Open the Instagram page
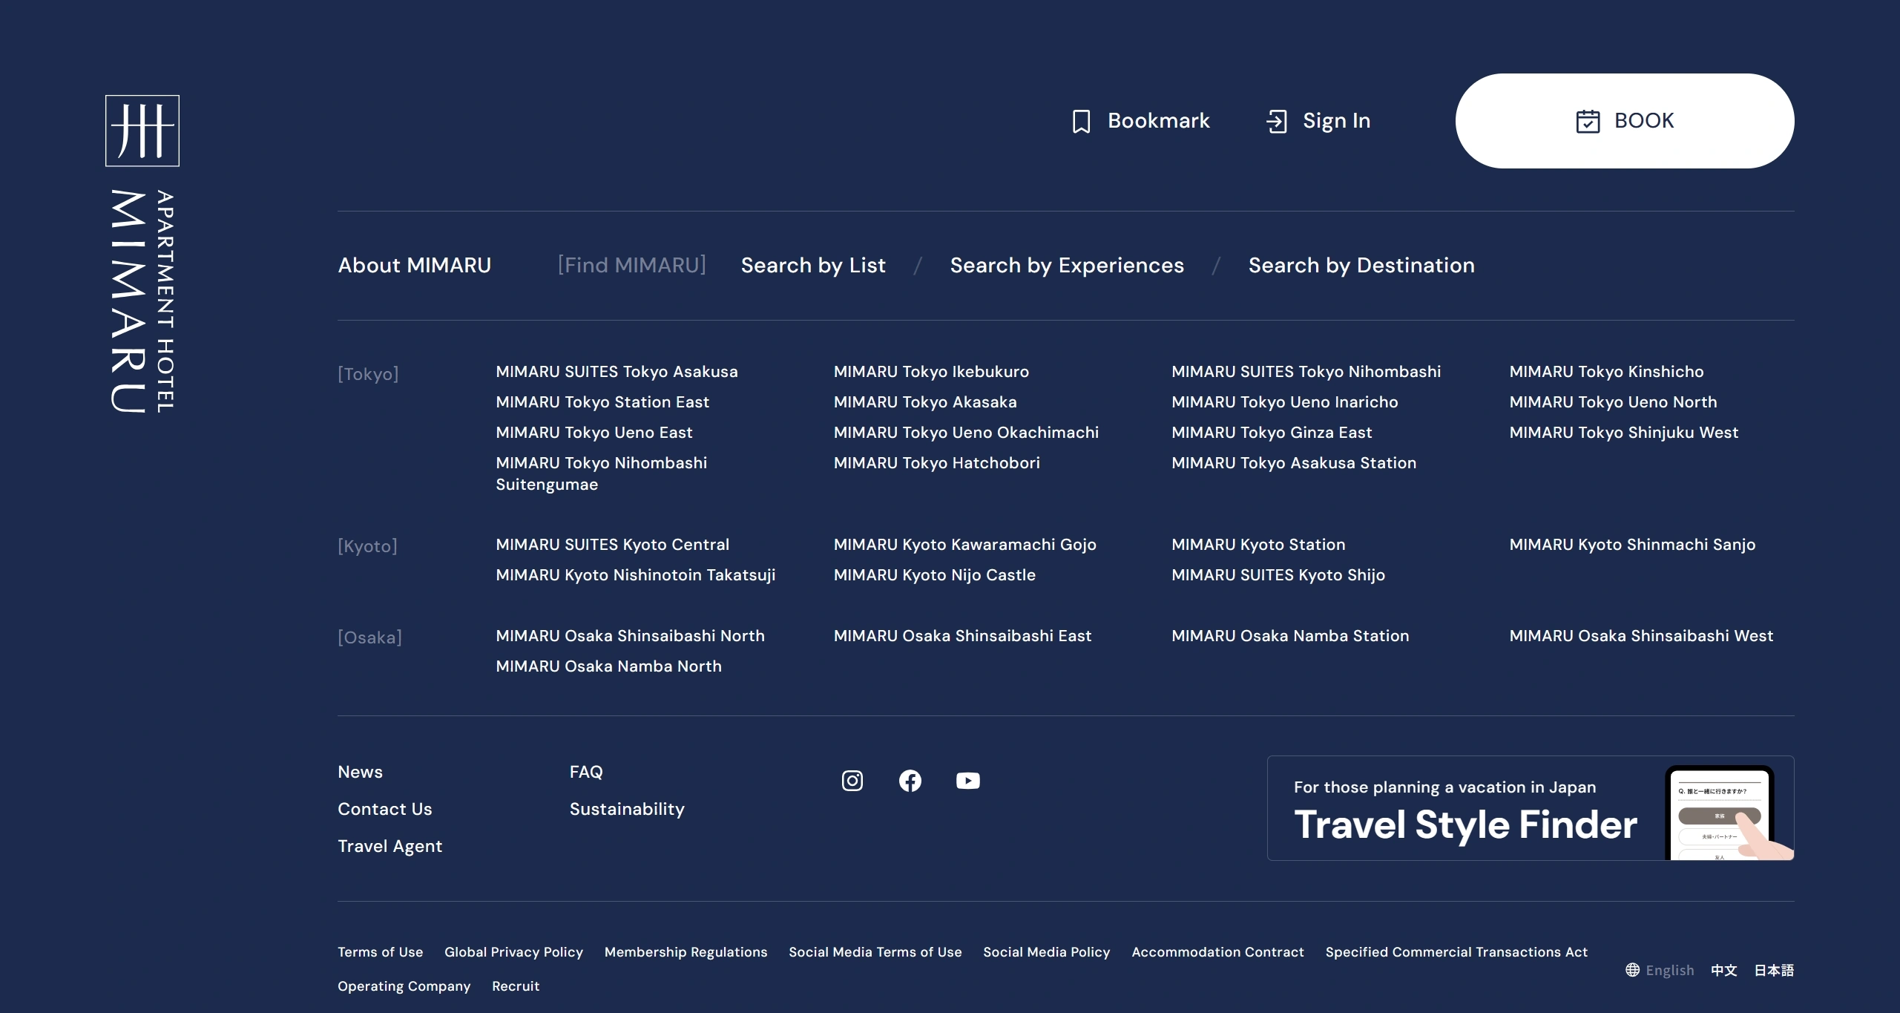This screenshot has width=1900, height=1013. [852, 781]
